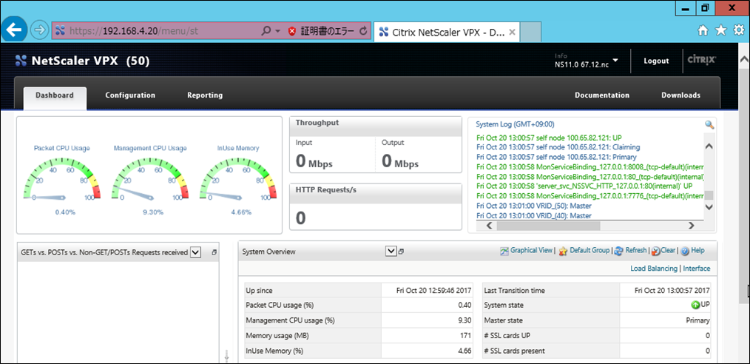The image size is (750, 364).
Task: Click the search magnifier in address bar
Action: [266, 32]
